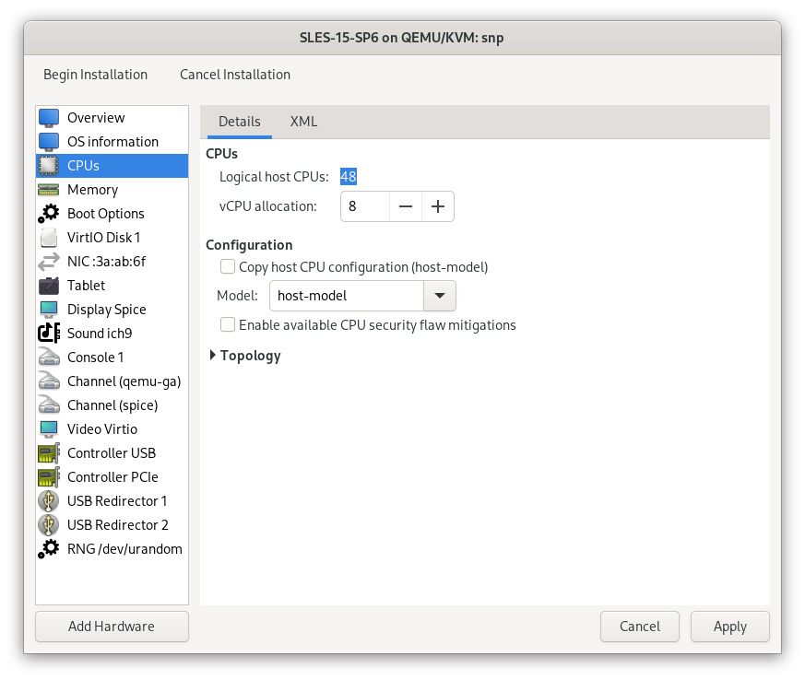Select the Overview monitor icon in sidebar
Screen dimensions: 805x680
tap(49, 118)
